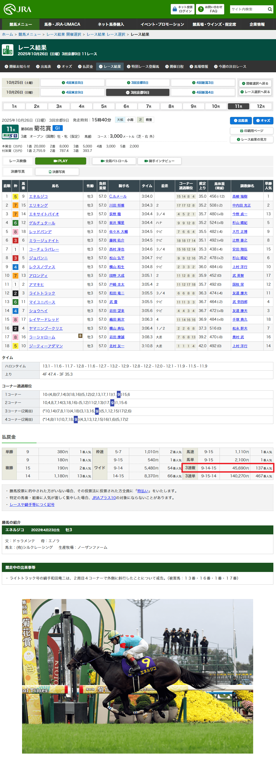Viewport: 276px width, 762px height.
Task: Open the ネット投票 login lock button
Action: [182, 9]
